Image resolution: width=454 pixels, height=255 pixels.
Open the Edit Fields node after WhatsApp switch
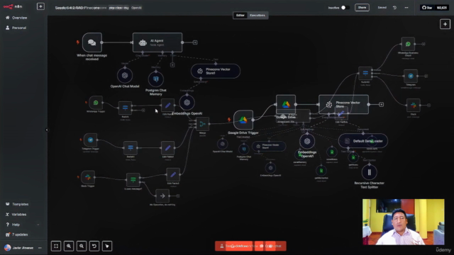pos(167,106)
